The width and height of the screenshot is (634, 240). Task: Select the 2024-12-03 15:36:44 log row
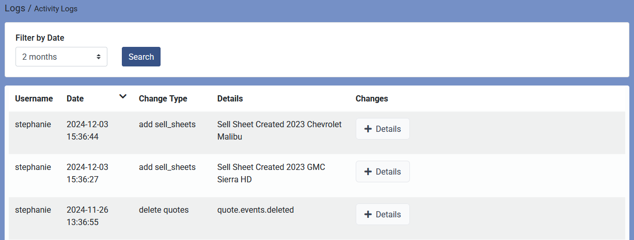(x=317, y=132)
